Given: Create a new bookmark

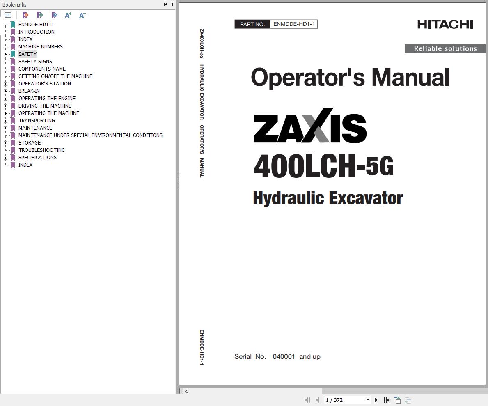Looking at the screenshot, I should click(40, 15).
